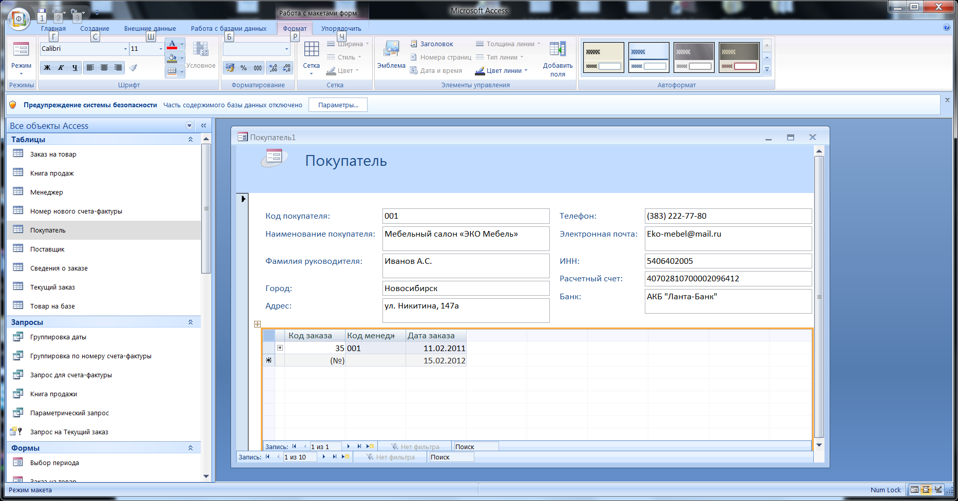The width and height of the screenshot is (958, 501).
Task: Select the Покупатель table
Action: (x=104, y=230)
